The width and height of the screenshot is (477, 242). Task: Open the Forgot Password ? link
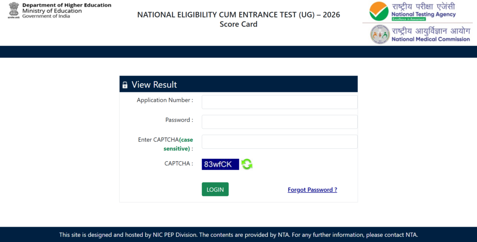click(313, 190)
